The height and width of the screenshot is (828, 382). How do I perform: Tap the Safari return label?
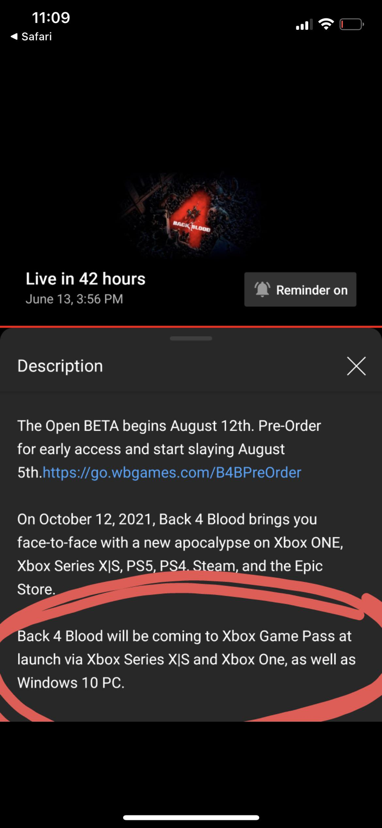tap(37, 37)
